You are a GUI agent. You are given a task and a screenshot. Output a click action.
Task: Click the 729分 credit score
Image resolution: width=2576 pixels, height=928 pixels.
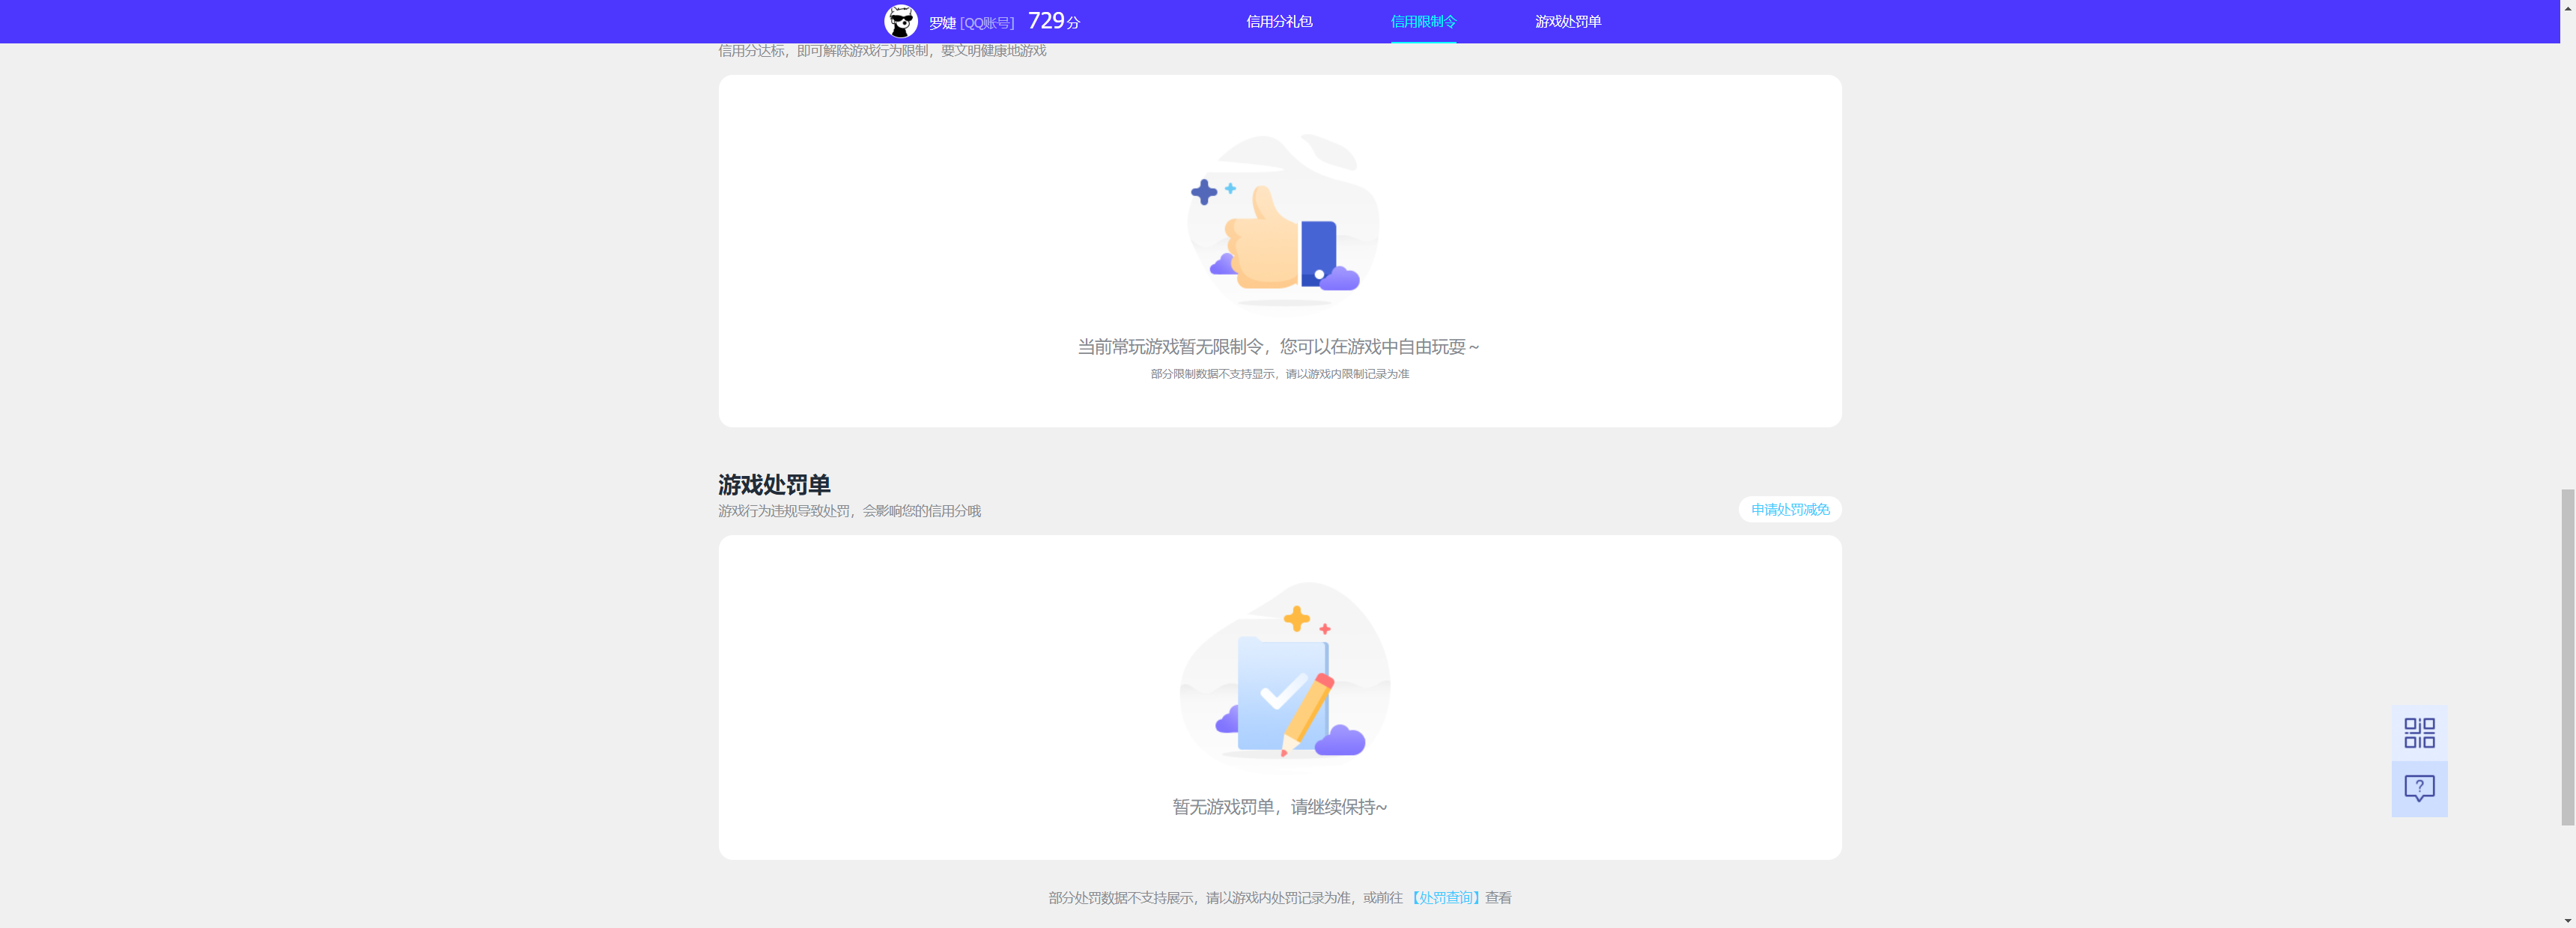[1054, 21]
